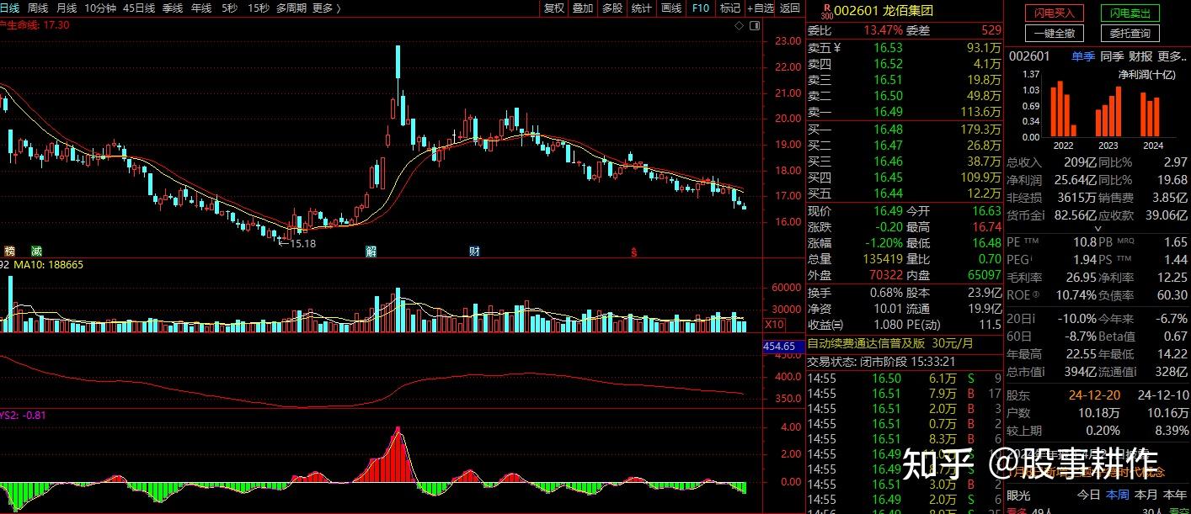Click the 买五 price 16.44

click(x=888, y=193)
